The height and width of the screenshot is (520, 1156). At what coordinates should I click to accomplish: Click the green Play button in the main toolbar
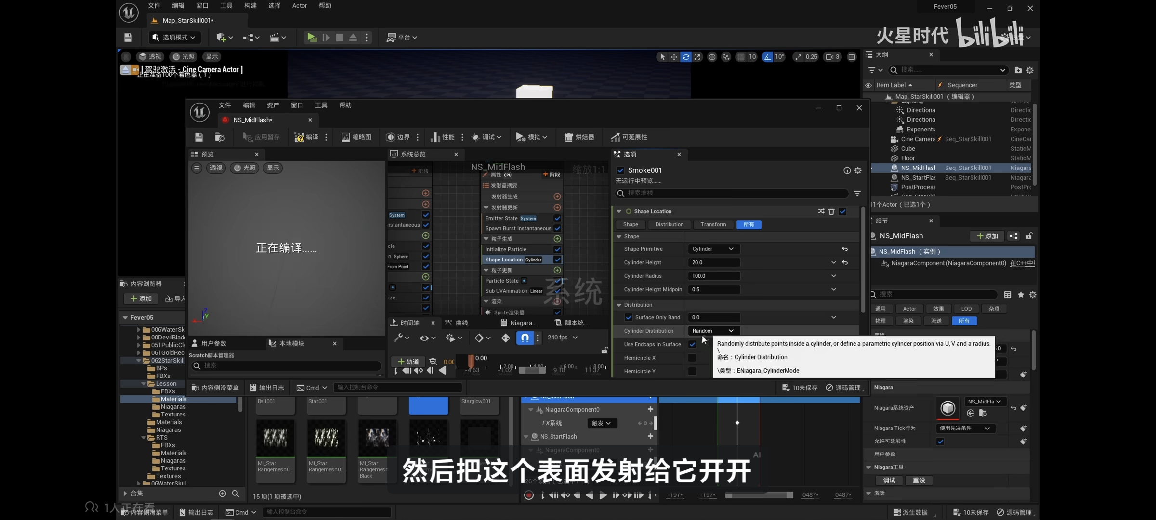[x=312, y=38]
